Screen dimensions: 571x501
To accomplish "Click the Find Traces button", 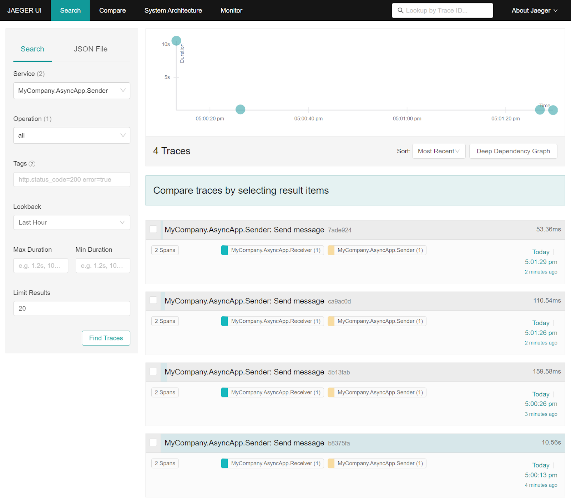I will tap(106, 338).
